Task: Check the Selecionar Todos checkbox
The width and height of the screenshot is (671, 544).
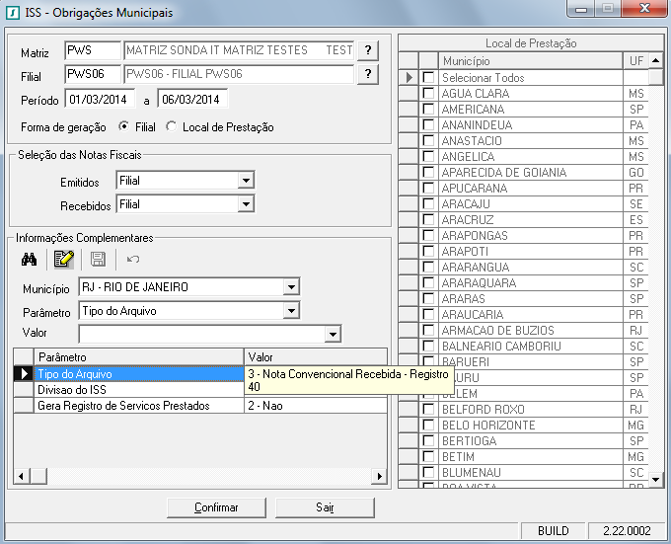Action: tap(428, 78)
